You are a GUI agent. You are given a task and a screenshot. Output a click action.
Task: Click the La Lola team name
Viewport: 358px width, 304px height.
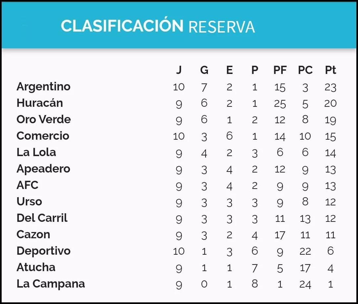(x=36, y=152)
